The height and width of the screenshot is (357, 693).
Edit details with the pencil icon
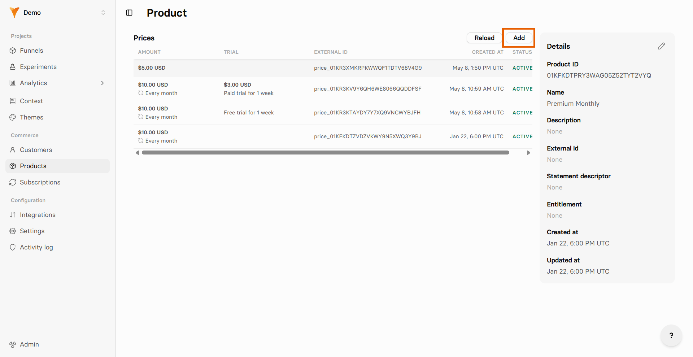[x=661, y=46]
